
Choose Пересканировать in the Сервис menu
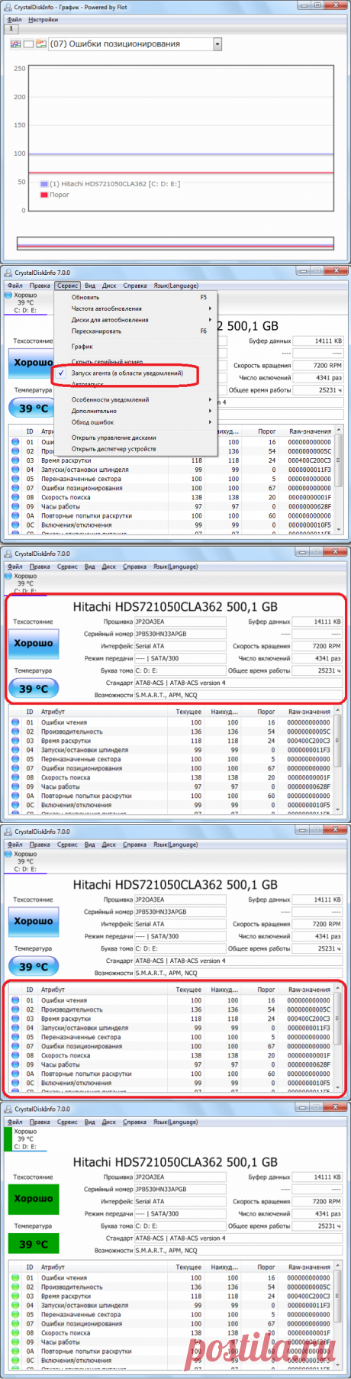click(x=96, y=331)
